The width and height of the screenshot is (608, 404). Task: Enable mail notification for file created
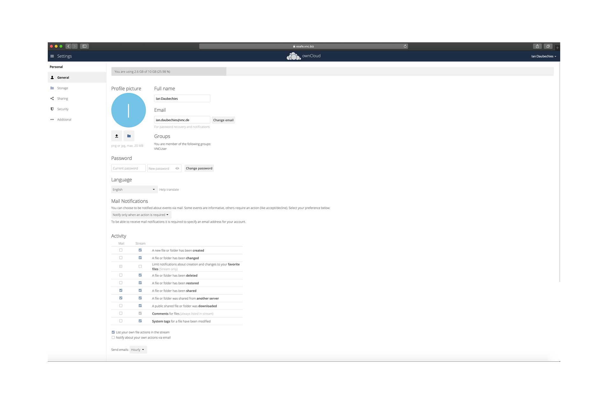coord(121,250)
